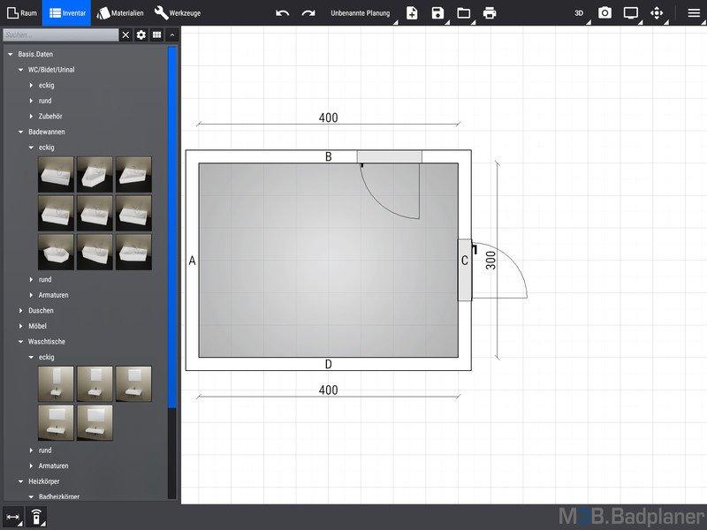Collapse the Waschtische category
707x530 pixels.
coord(20,342)
